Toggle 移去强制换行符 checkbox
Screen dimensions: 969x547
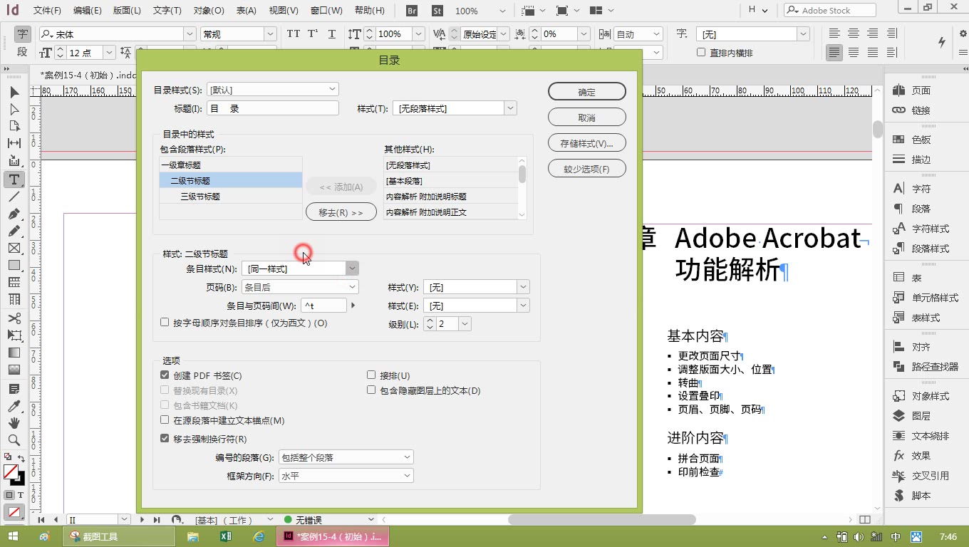point(165,439)
